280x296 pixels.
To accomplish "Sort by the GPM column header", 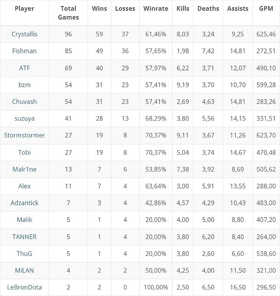I will pos(266,8).
